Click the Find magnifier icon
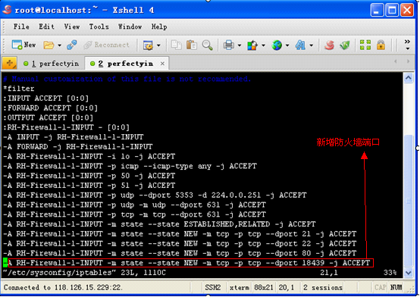 click(x=207, y=45)
